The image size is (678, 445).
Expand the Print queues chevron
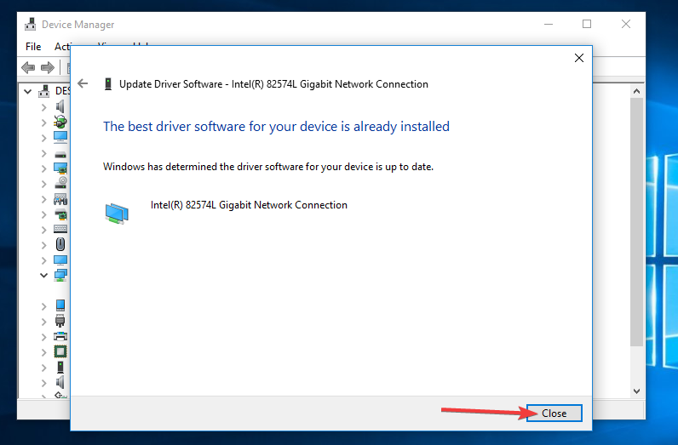(43, 337)
